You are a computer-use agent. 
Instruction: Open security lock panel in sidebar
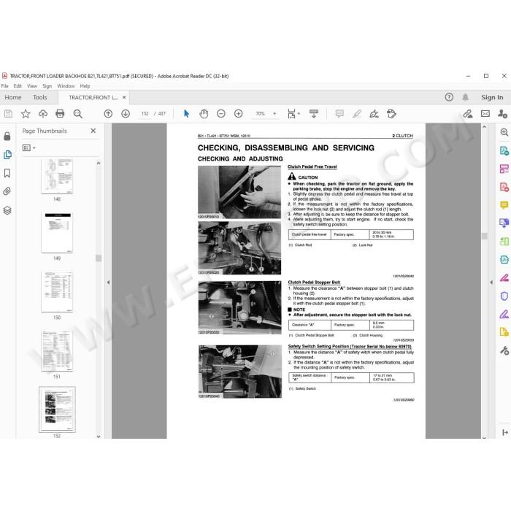(7, 137)
